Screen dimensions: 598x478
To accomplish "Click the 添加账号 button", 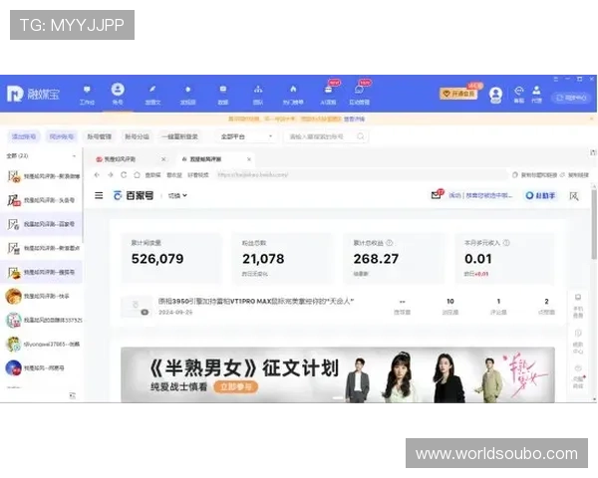I will pos(24,136).
